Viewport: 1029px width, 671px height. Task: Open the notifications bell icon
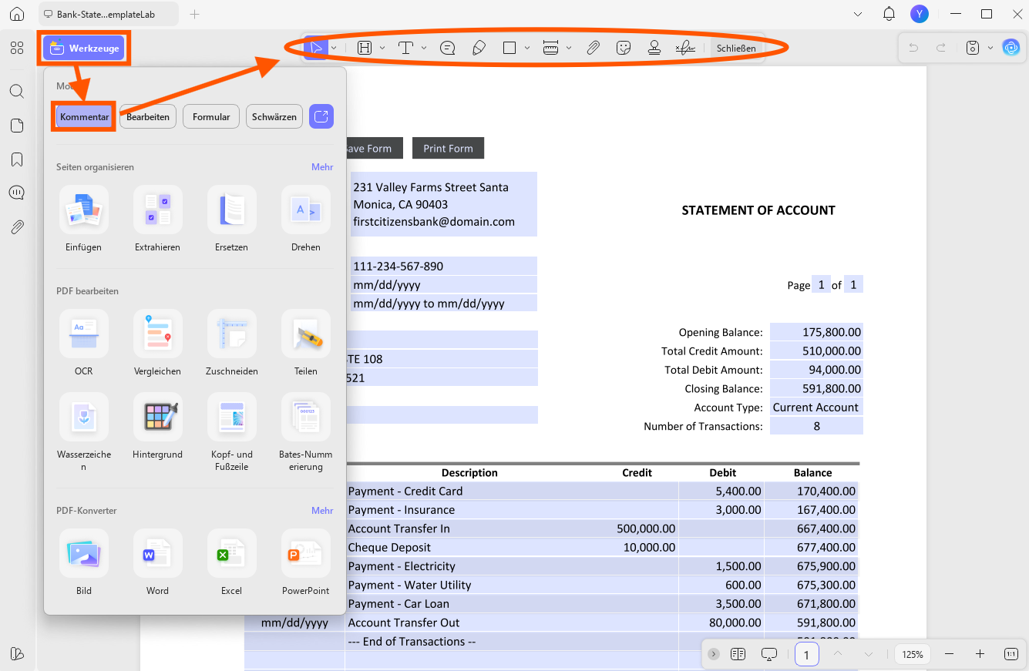889,14
